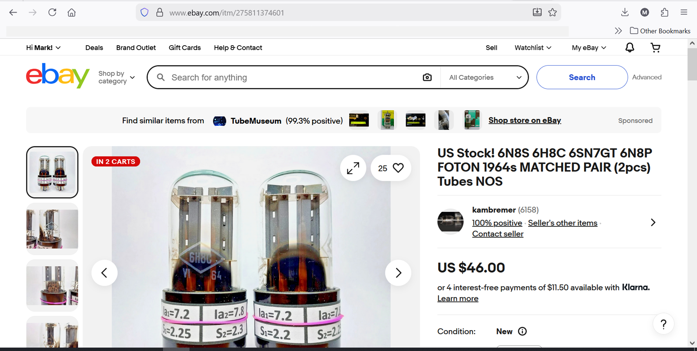Screen dimensions: 697x351
Task: Open the Shop by category menu
Action: [x=116, y=77]
